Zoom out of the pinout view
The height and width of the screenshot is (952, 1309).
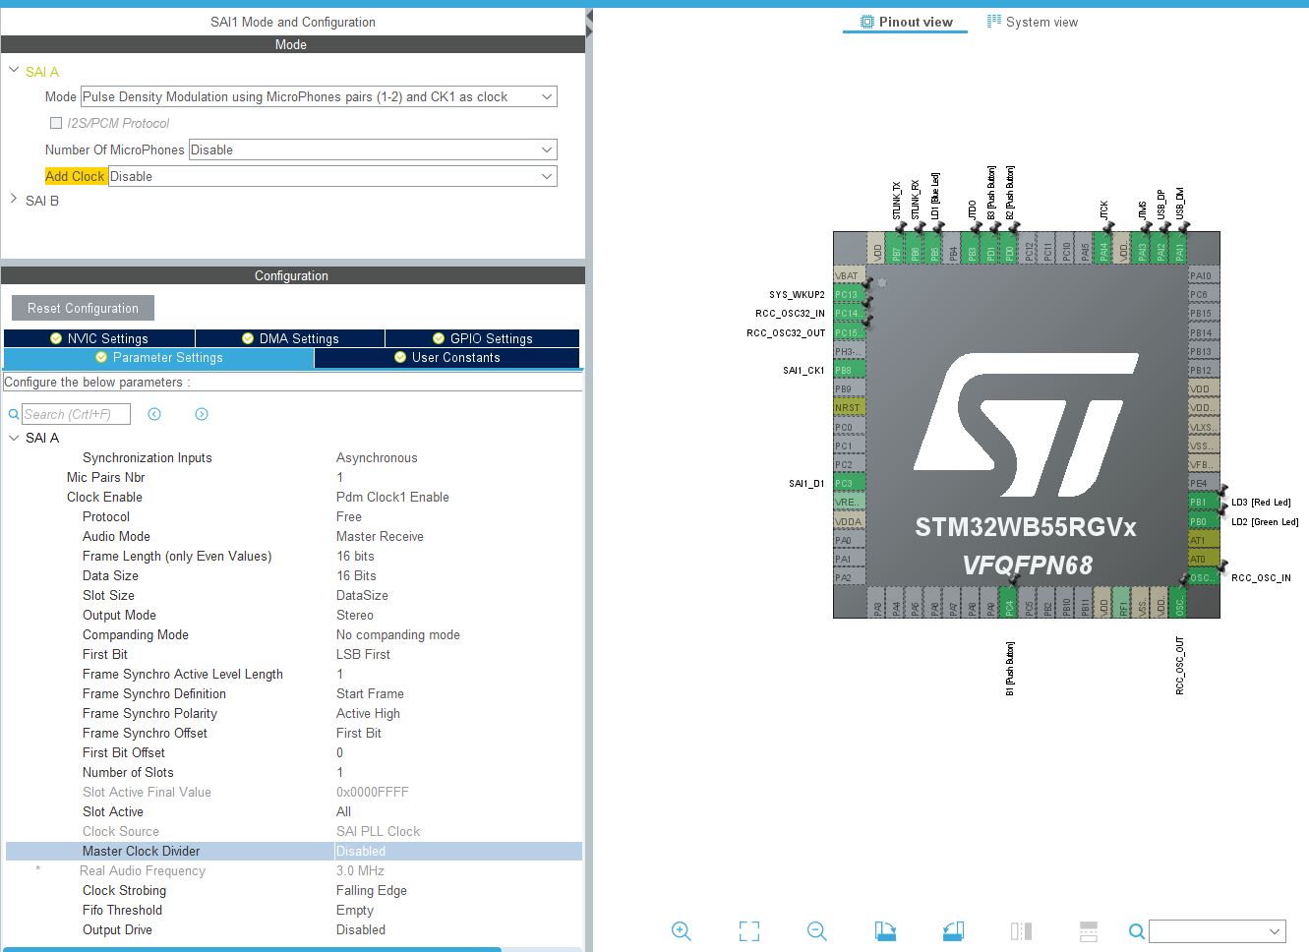816,930
